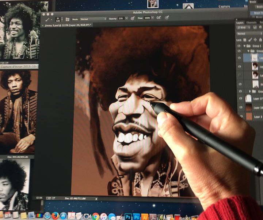Toggle pressure for size icon
This screenshot has height=220, width=263.
click(167, 17)
